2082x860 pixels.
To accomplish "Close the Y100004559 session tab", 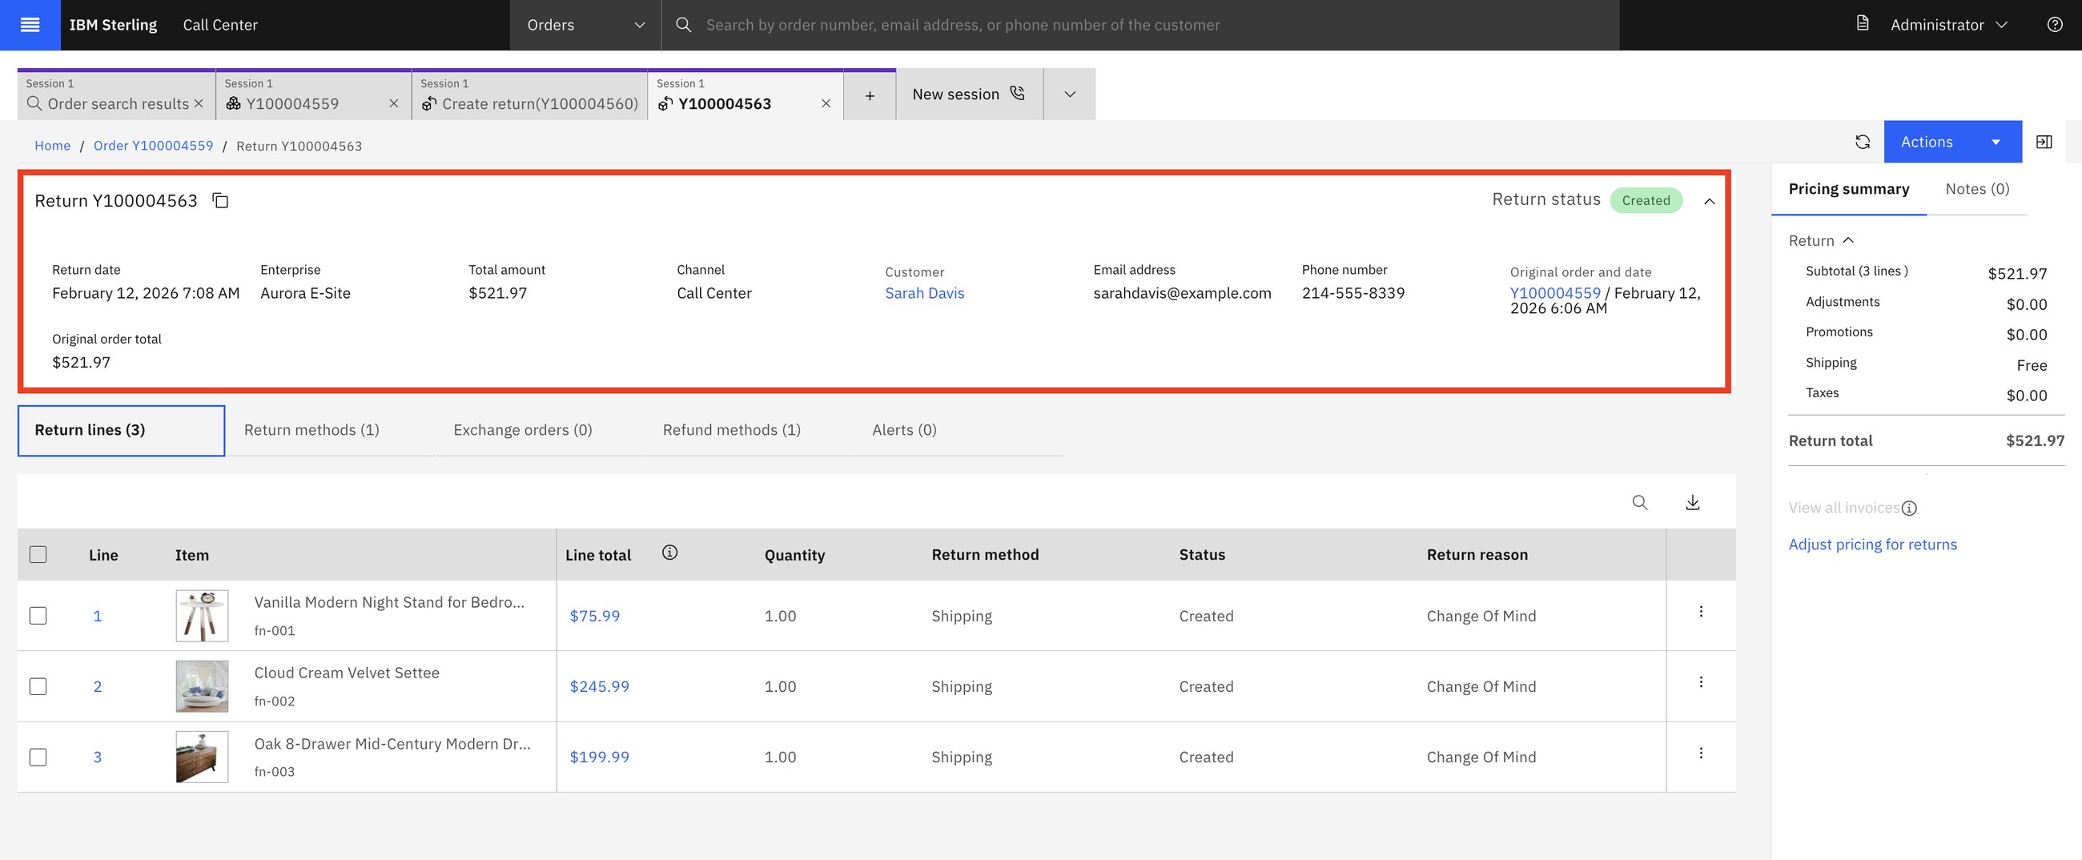I will (394, 103).
